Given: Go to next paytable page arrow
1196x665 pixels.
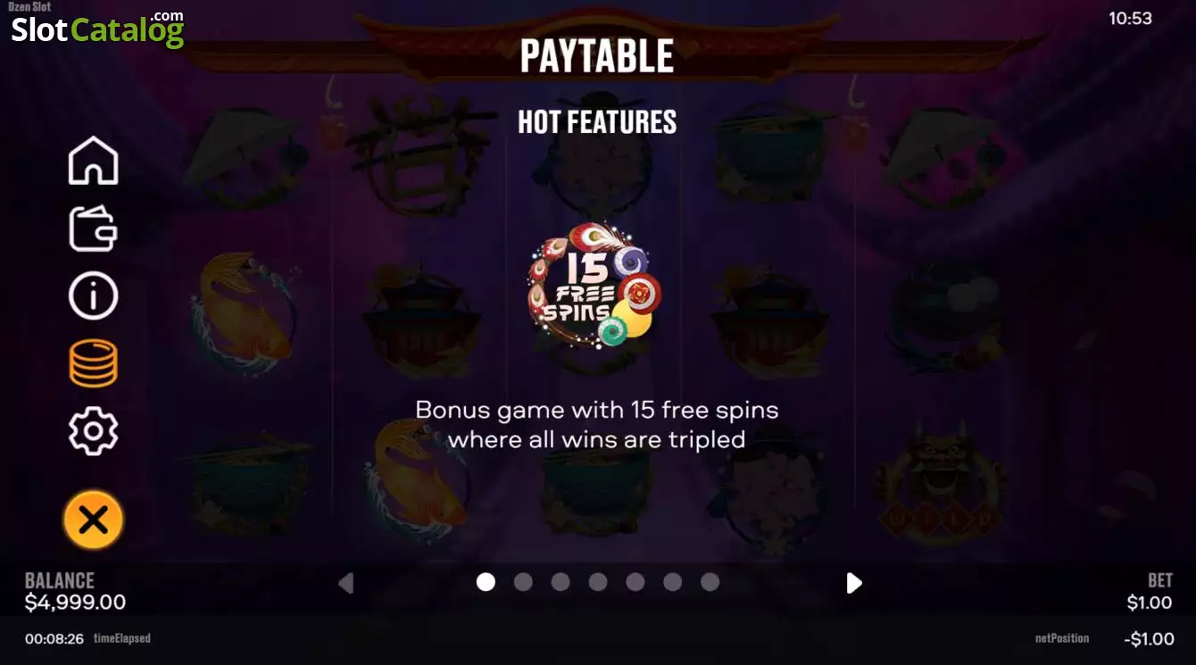Looking at the screenshot, I should [x=854, y=583].
